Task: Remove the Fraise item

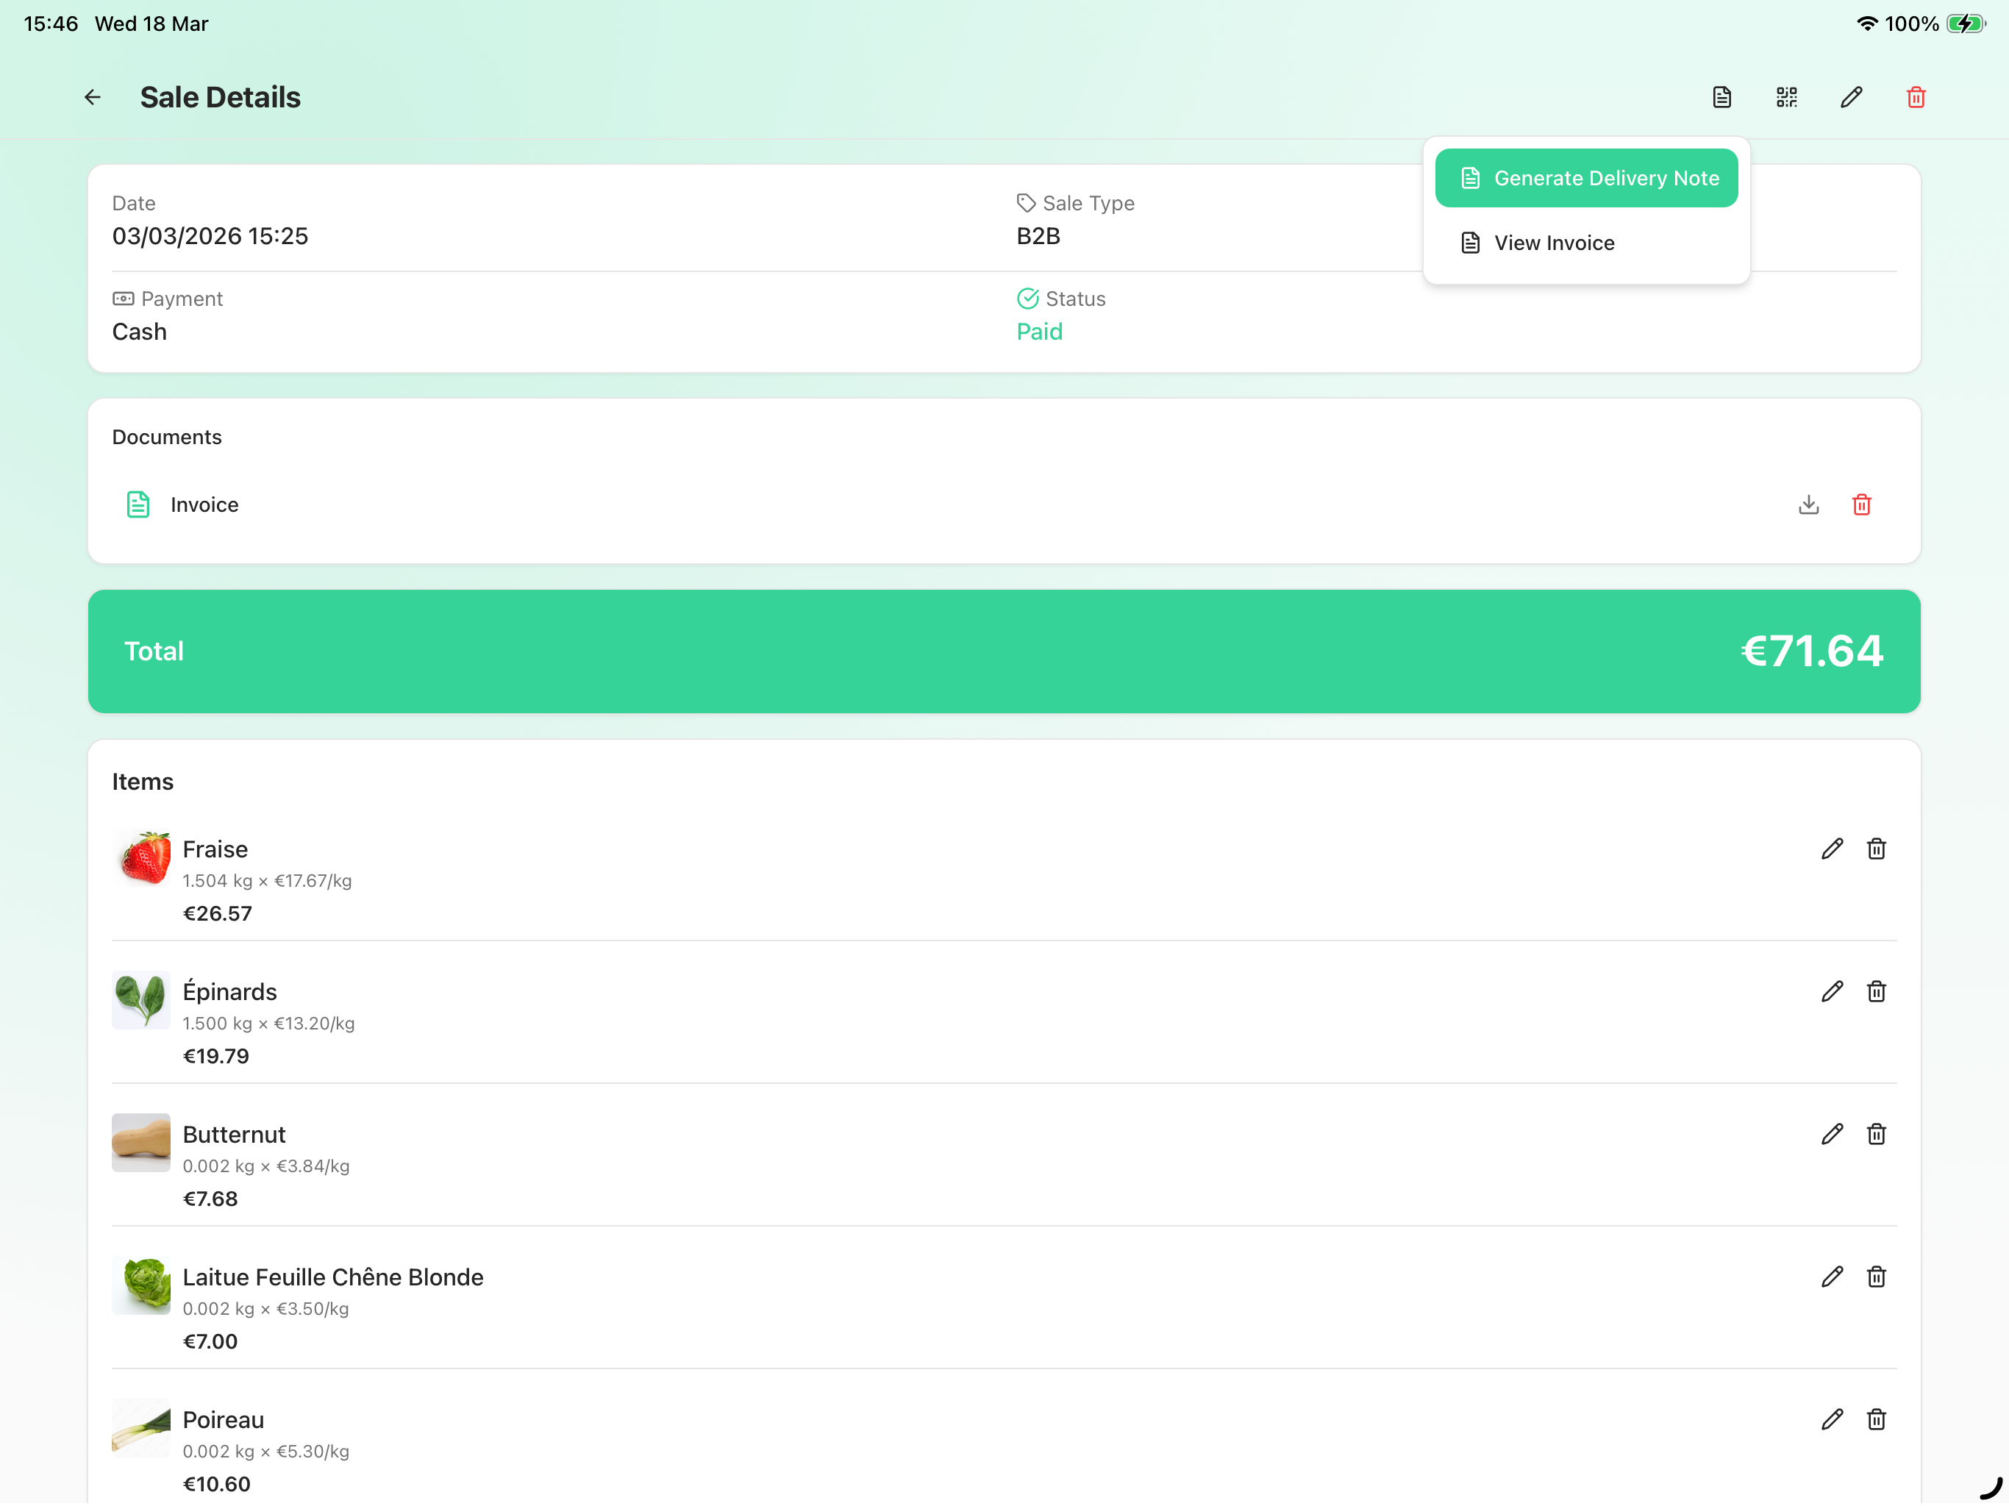Action: (1875, 849)
